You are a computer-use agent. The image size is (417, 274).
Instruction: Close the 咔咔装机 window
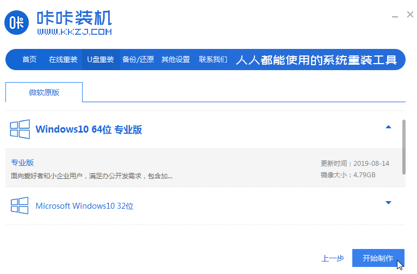[x=410, y=15]
